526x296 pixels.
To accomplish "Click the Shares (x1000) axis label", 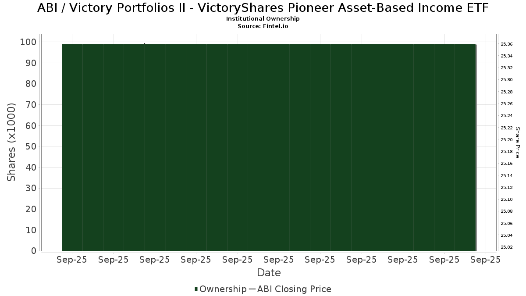I will [12, 142].
